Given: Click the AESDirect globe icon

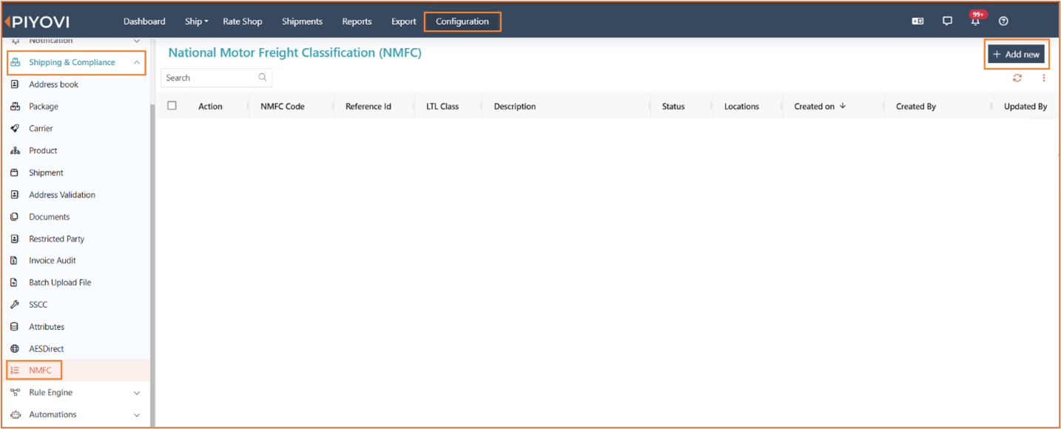Looking at the screenshot, I should point(15,348).
